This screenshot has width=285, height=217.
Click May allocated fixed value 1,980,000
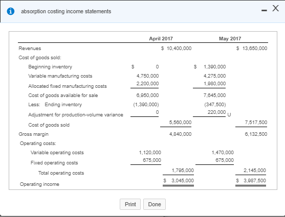pyautogui.click(x=215, y=84)
